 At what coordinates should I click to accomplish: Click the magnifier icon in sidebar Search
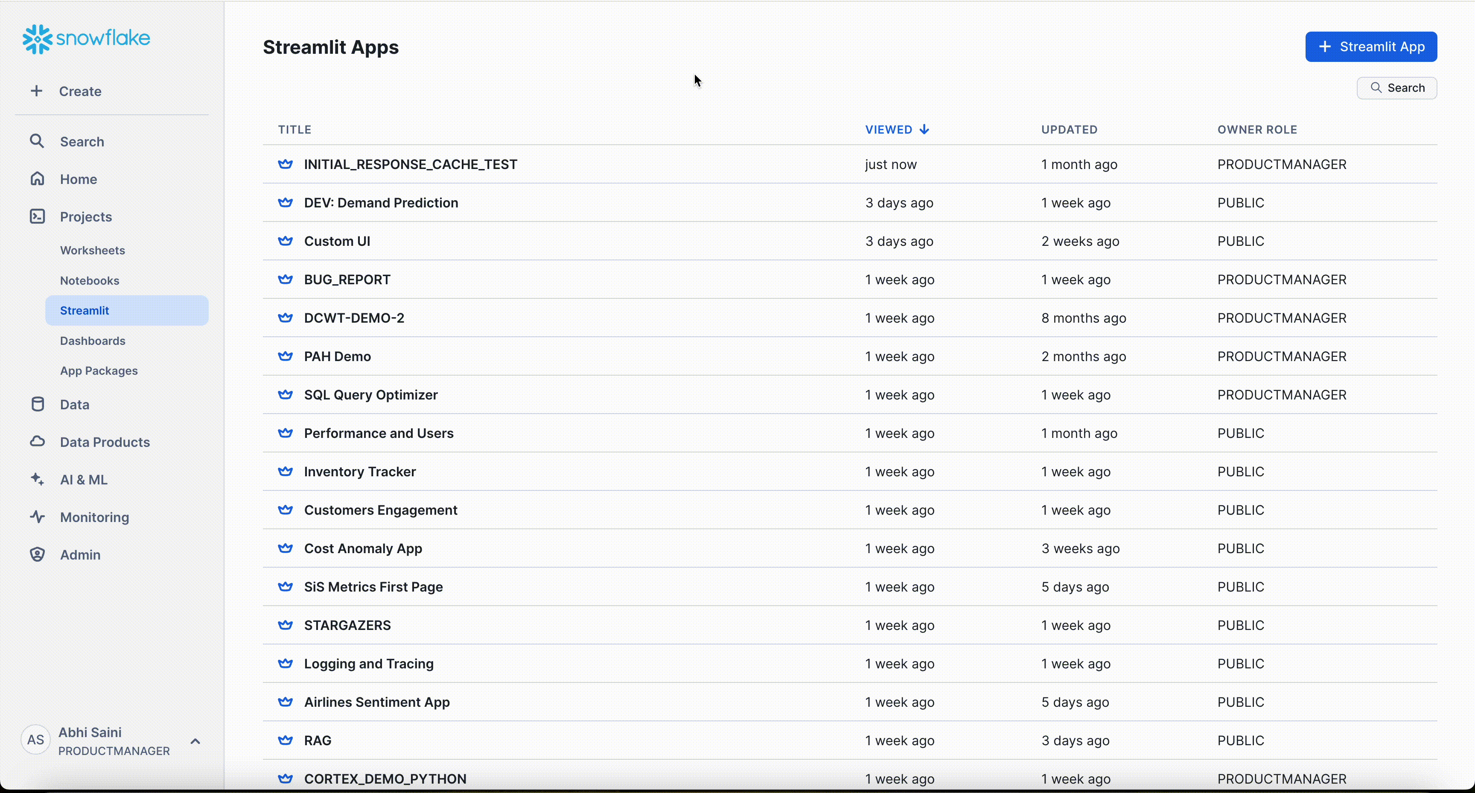[x=37, y=141]
